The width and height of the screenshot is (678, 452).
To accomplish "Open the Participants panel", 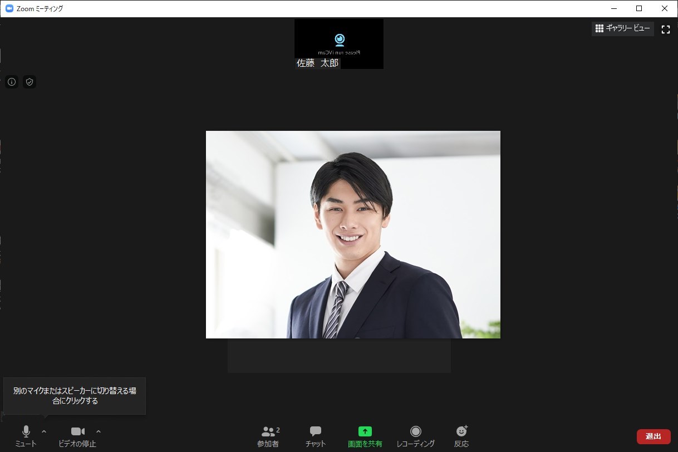I will tap(269, 435).
